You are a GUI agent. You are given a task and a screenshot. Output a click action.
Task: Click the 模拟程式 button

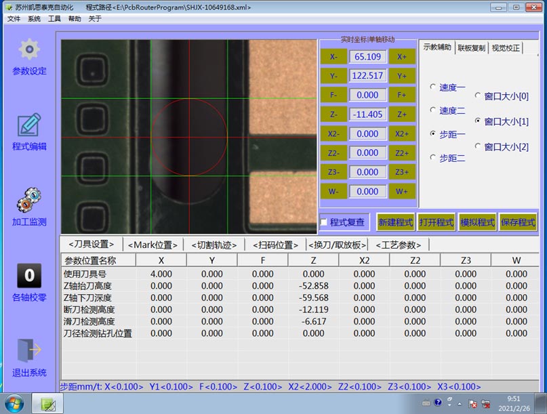[477, 222]
